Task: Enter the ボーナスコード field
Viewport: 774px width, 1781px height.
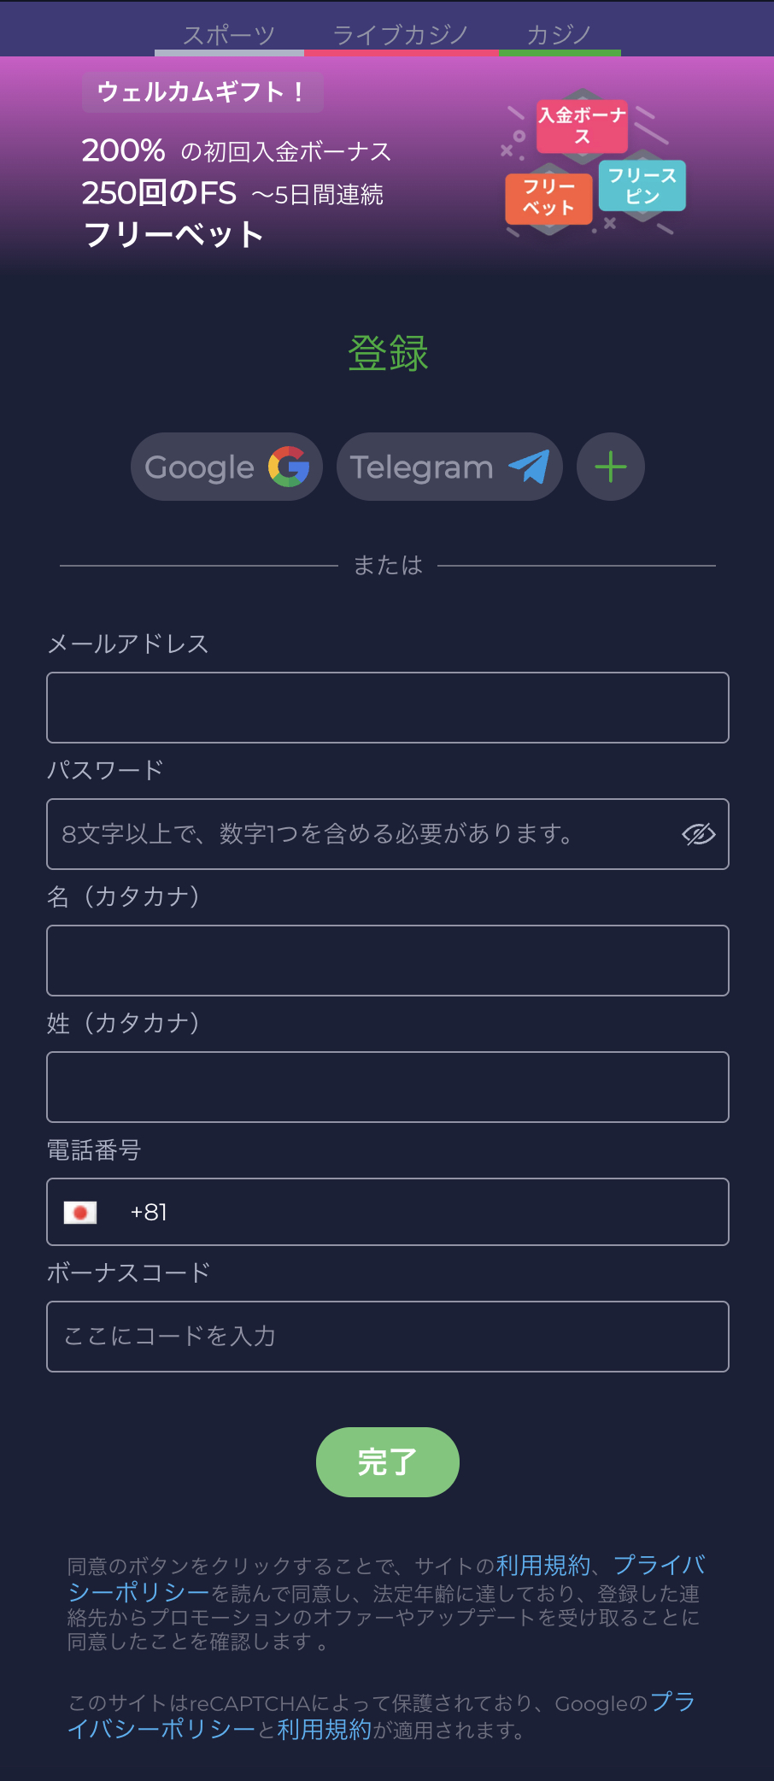Action: click(x=387, y=1337)
